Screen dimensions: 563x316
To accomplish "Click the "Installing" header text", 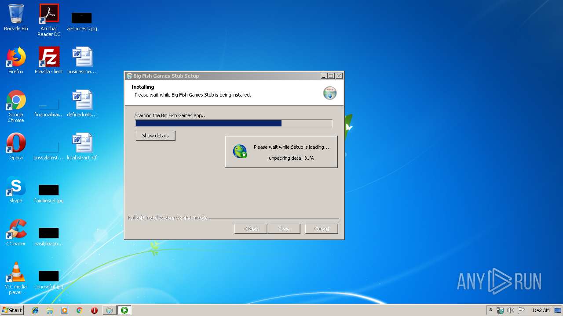I will click(x=143, y=87).
